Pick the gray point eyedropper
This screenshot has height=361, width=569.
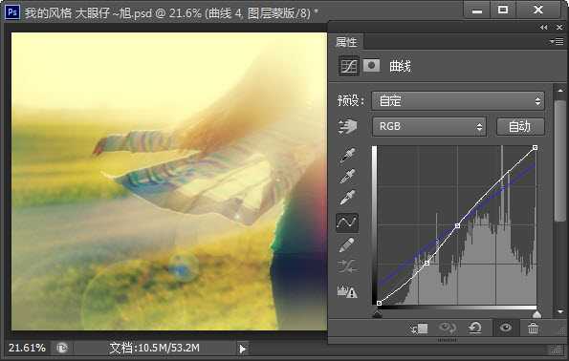point(348,177)
